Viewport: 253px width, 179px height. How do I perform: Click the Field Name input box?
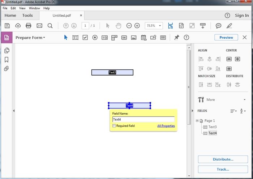point(143,119)
